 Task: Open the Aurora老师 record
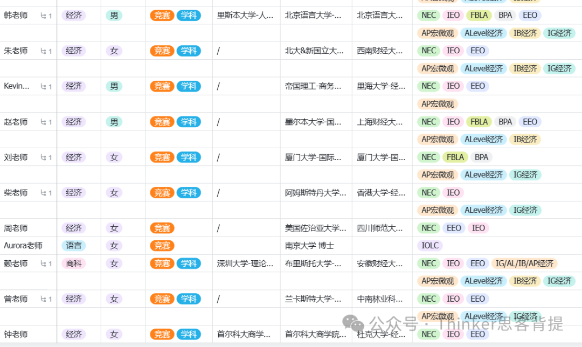(x=23, y=246)
